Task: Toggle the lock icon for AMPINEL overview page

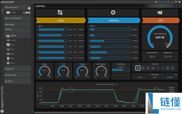Action: click(27, 12)
